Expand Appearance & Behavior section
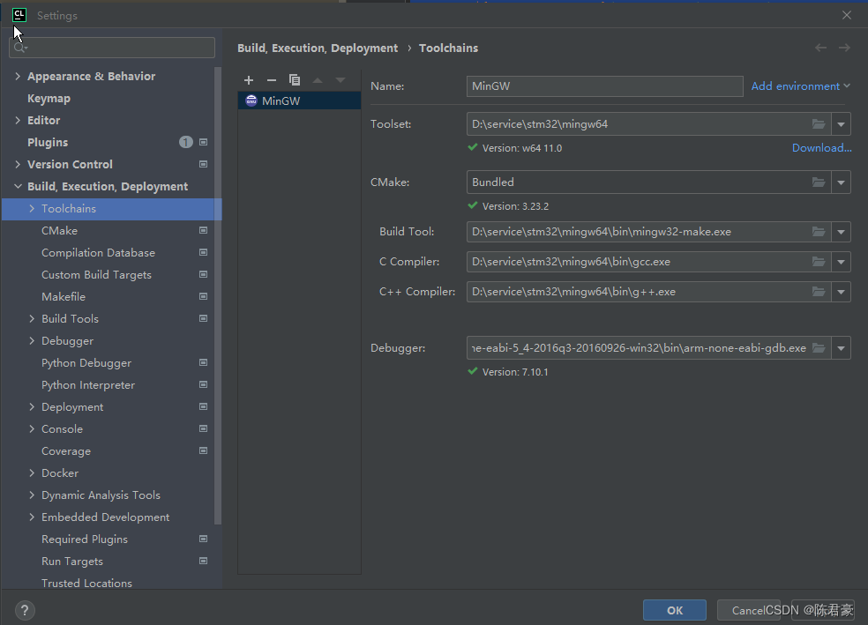 (18, 77)
